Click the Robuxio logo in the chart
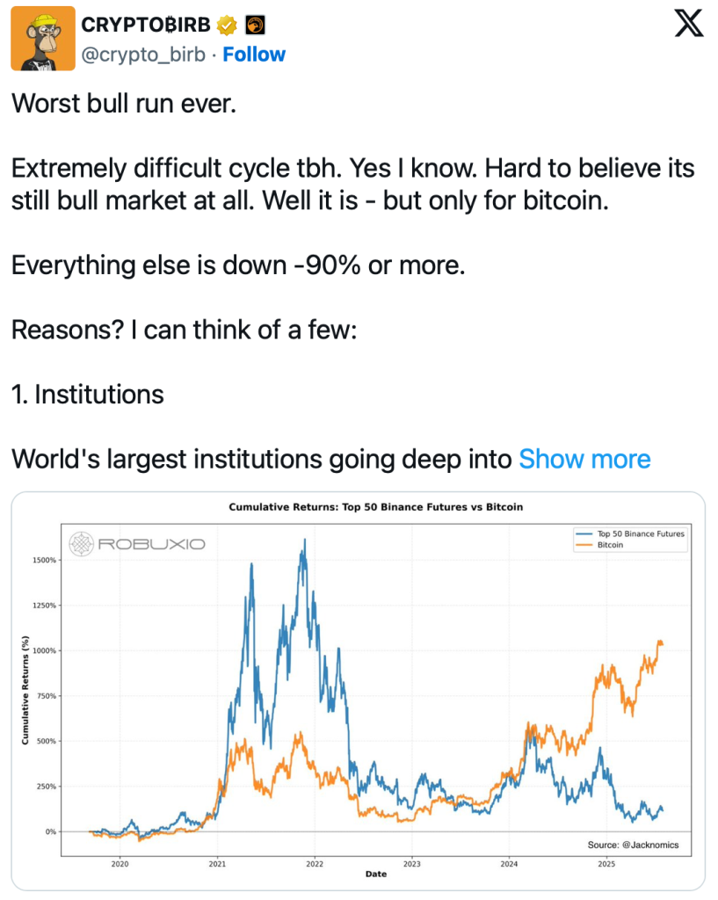Screen dimensions: 718x900 (x=137, y=544)
